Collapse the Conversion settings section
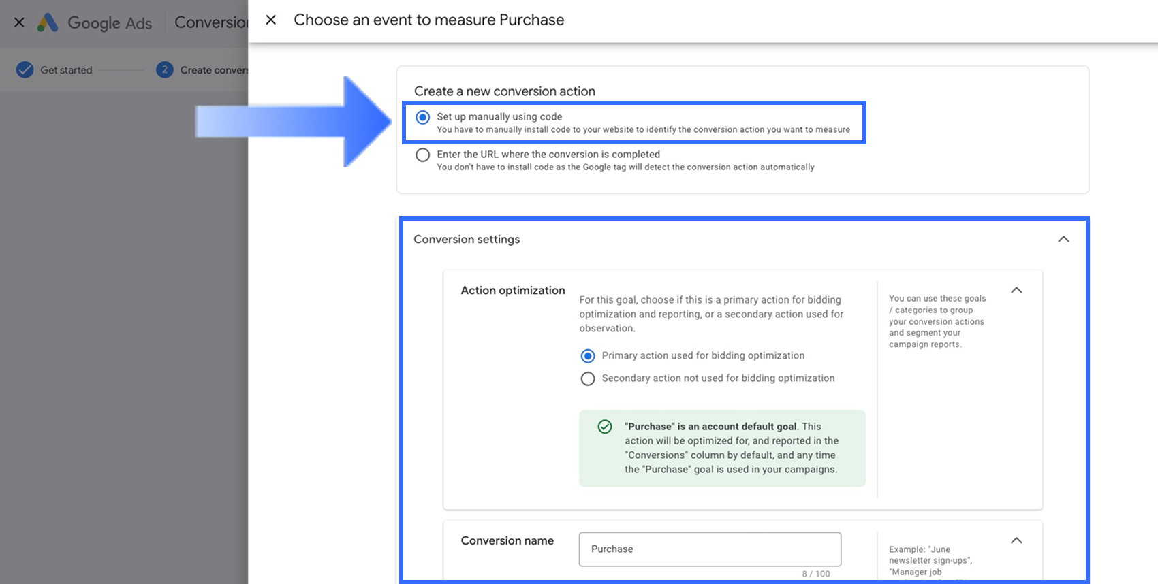This screenshot has height=584, width=1158. (x=1063, y=239)
